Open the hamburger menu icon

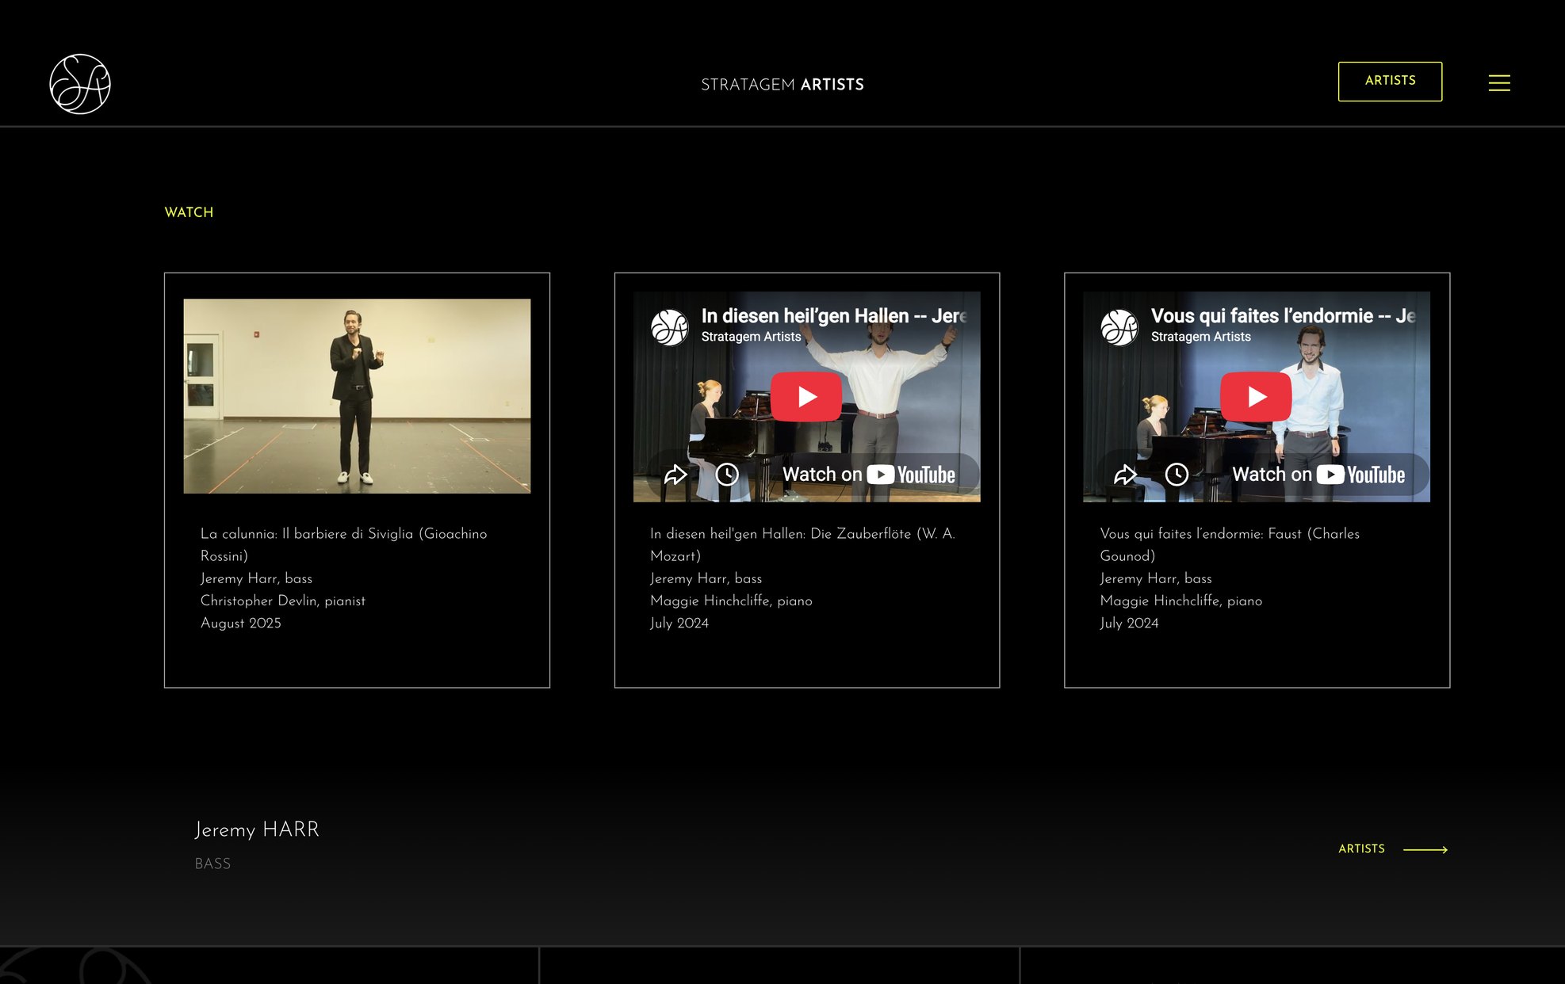pos(1499,83)
